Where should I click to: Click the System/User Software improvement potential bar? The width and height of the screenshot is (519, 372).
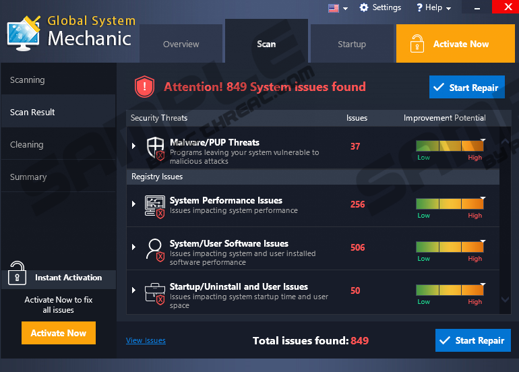pos(450,247)
